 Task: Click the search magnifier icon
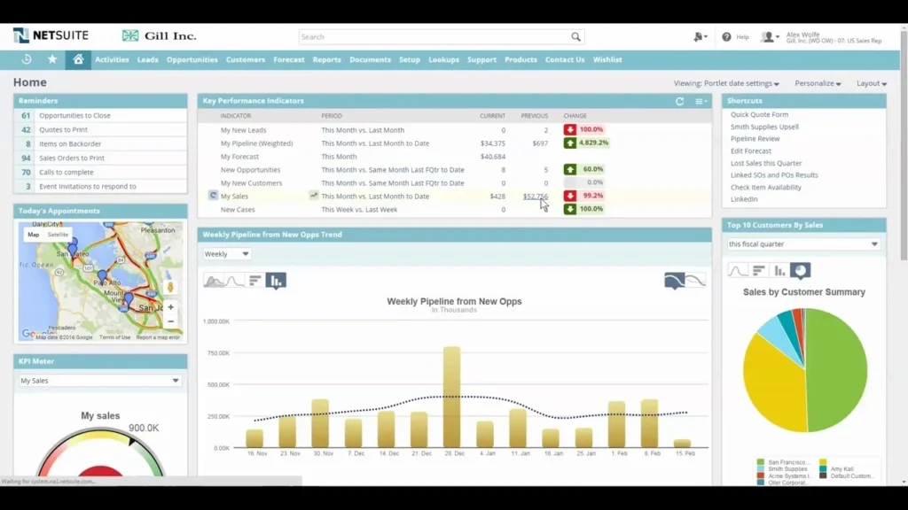tap(575, 37)
